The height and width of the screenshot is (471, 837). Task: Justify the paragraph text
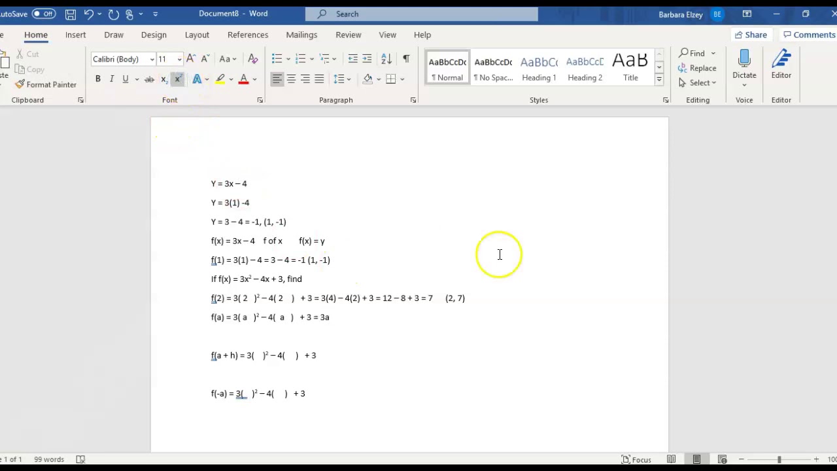click(x=319, y=79)
